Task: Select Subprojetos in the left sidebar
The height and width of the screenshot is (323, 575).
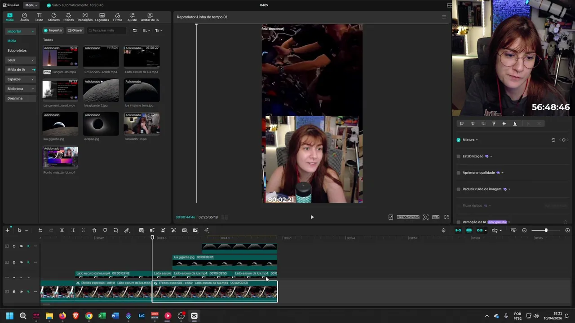Action: [17, 50]
